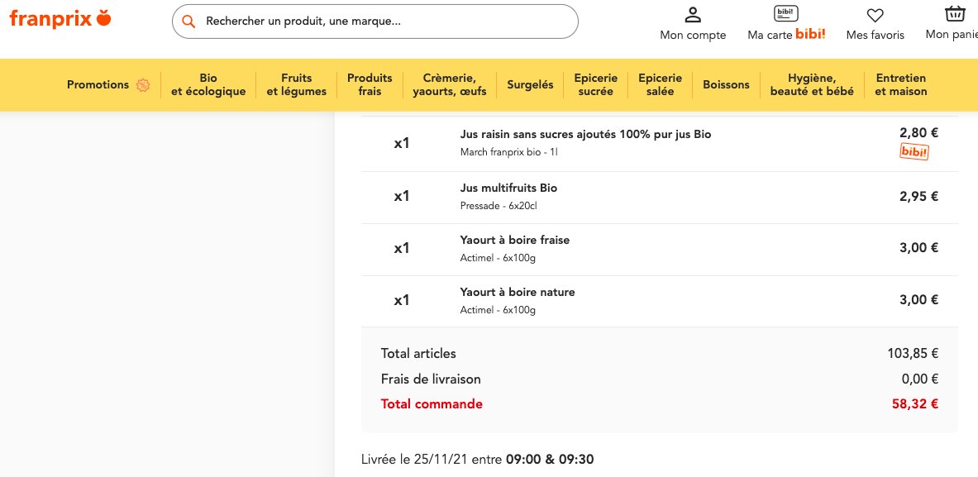The image size is (978, 477).
Task: Click the Ma carte bibi! label
Action: [x=786, y=35]
